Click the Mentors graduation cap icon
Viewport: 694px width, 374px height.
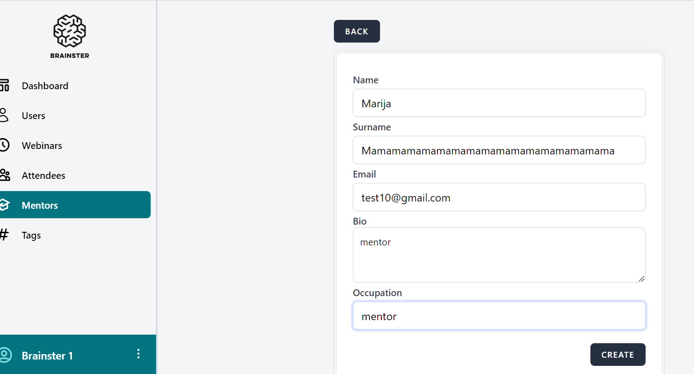tap(5, 205)
